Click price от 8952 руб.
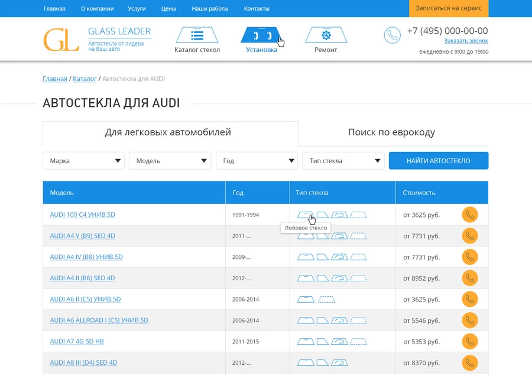Screen dimensions: 532x376 click(421, 278)
